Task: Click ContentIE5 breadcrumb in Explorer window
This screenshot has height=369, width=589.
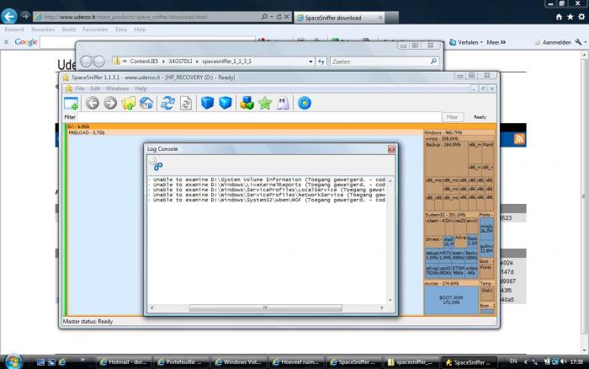Action: coord(144,61)
